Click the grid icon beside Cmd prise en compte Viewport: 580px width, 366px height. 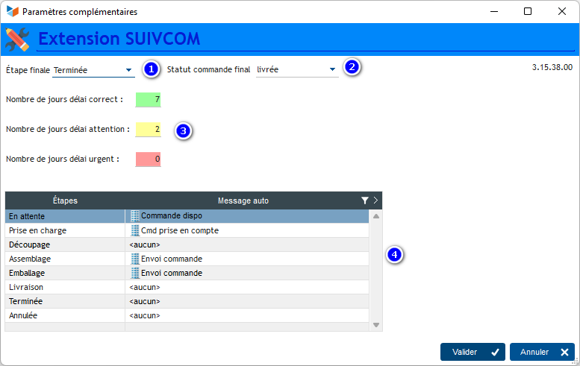[134, 230]
